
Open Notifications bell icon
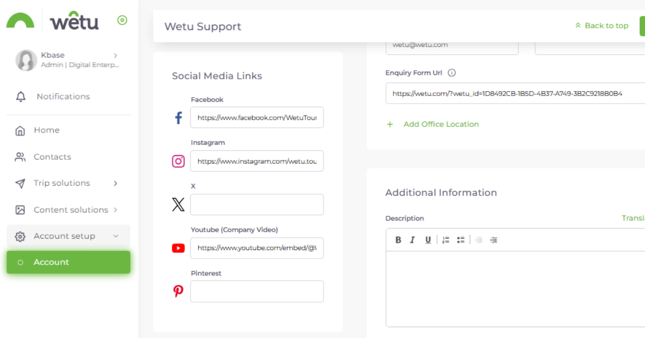(x=21, y=97)
